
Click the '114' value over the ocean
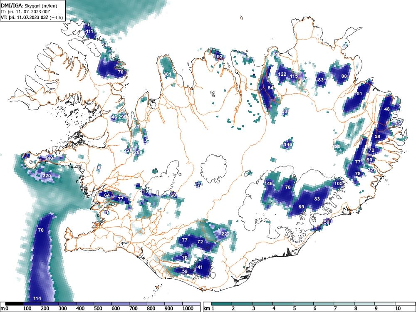tap(37, 298)
